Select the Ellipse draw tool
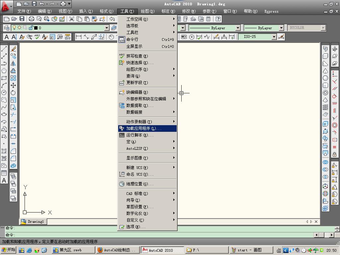The height and width of the screenshot is (255, 340). tap(4, 115)
